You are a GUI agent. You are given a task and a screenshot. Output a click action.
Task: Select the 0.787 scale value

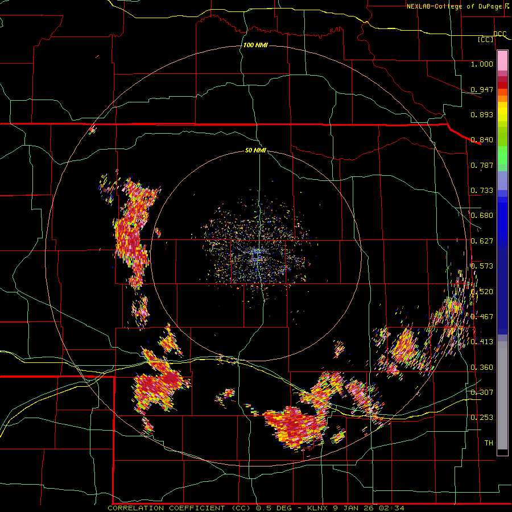pos(482,165)
